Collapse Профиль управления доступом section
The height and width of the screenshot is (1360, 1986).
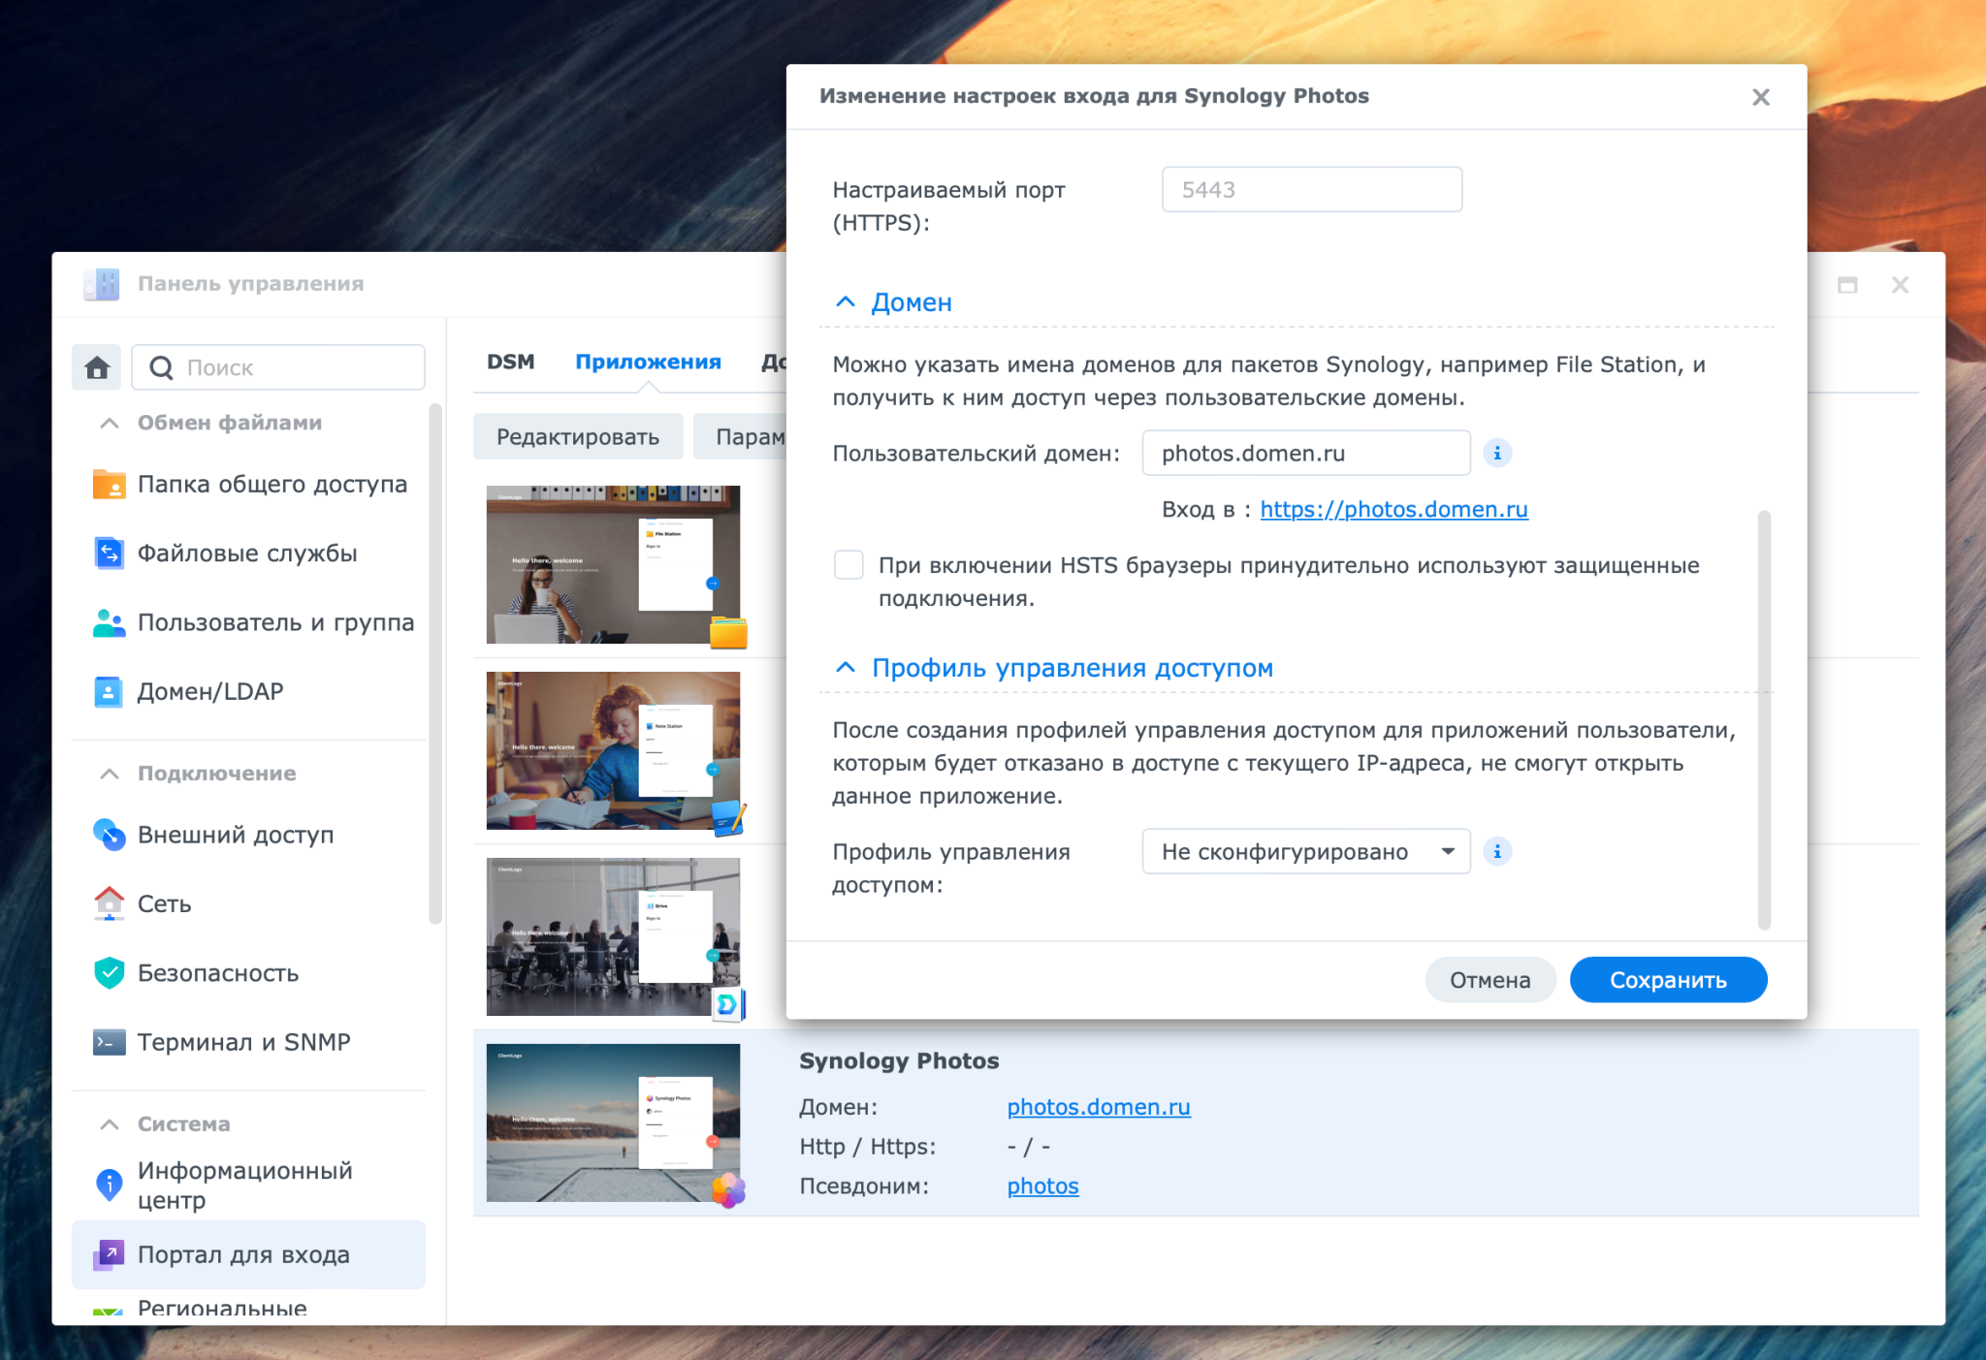coord(846,668)
